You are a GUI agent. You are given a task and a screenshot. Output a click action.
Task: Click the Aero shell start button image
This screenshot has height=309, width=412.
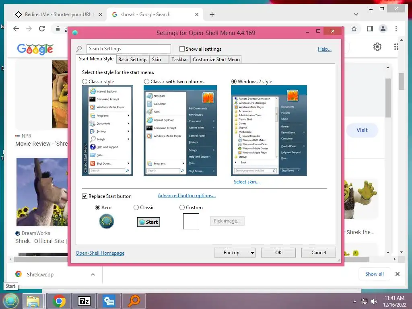106,221
